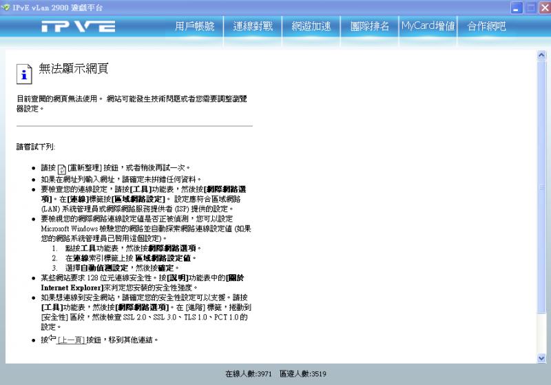Minimize the IPvE window
The width and height of the screenshot is (551, 385).
pyautogui.click(x=517, y=8)
